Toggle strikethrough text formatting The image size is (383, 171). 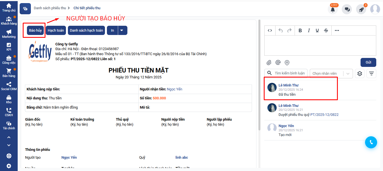326,31
